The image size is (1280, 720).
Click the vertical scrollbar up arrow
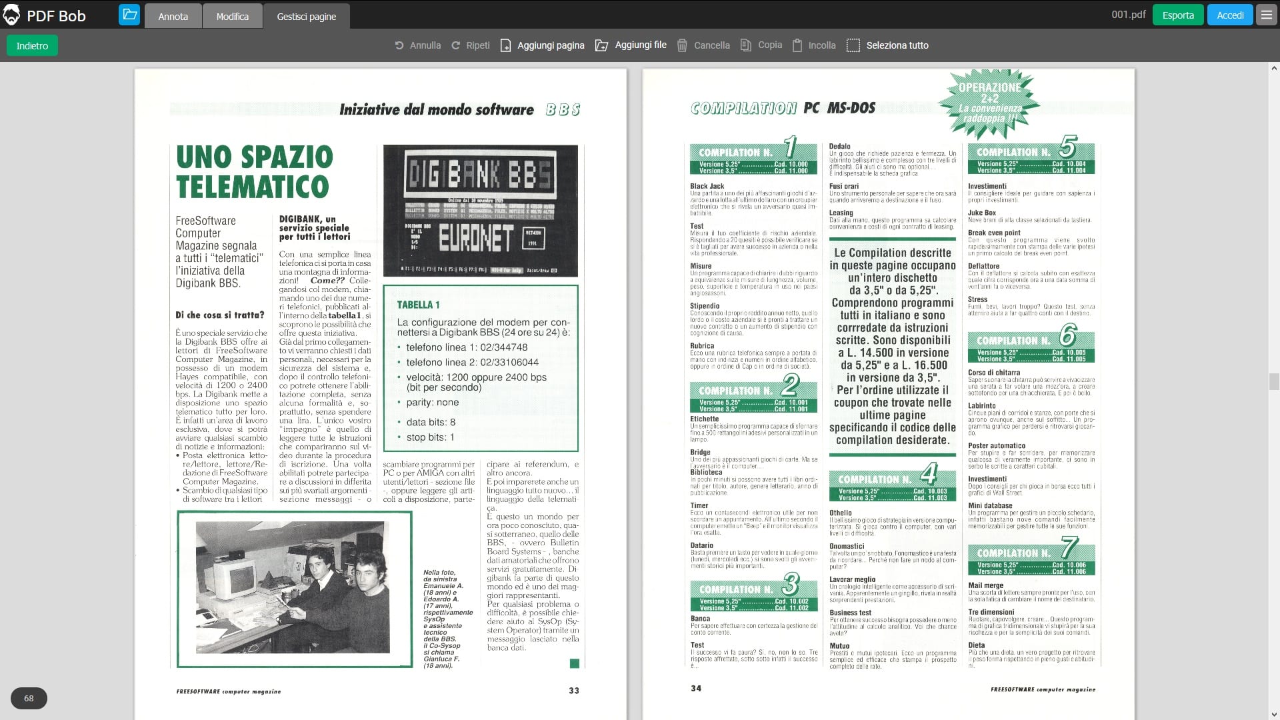point(1274,68)
